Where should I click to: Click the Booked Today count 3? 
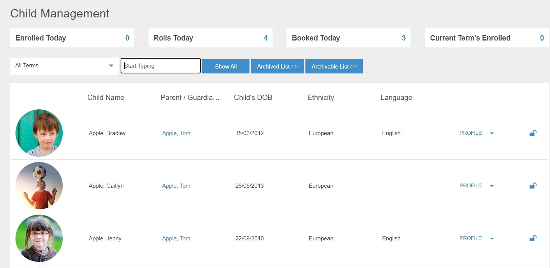(x=404, y=38)
